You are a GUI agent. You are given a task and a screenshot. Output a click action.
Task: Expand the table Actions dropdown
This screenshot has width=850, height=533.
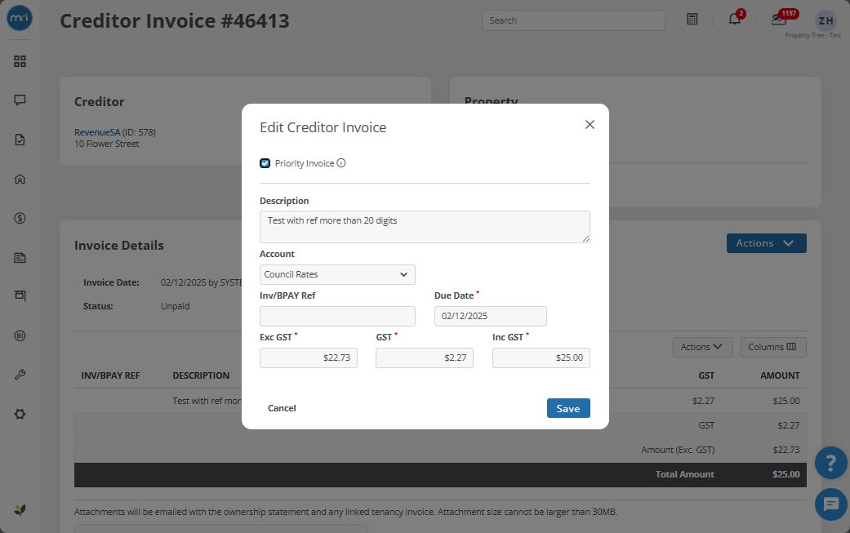coord(702,347)
